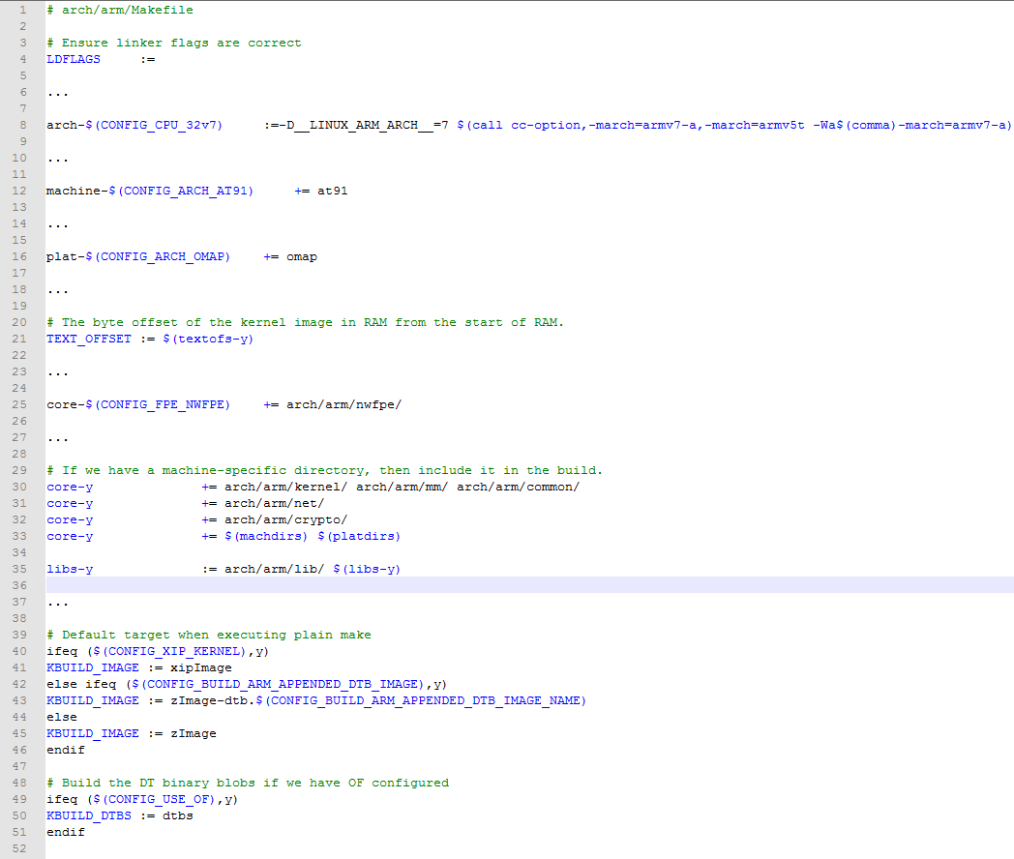Click 'ifeq ($(CONFIG_XIP_KERNEL),y)' line
The width and height of the screenshot is (1014, 859).
[x=158, y=651]
